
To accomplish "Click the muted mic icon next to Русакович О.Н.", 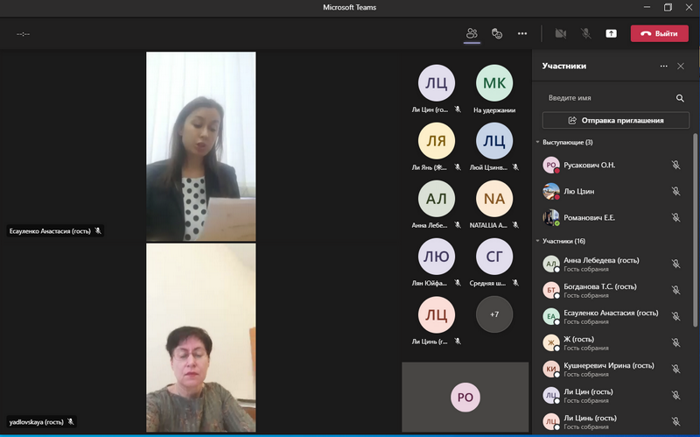I will [675, 165].
